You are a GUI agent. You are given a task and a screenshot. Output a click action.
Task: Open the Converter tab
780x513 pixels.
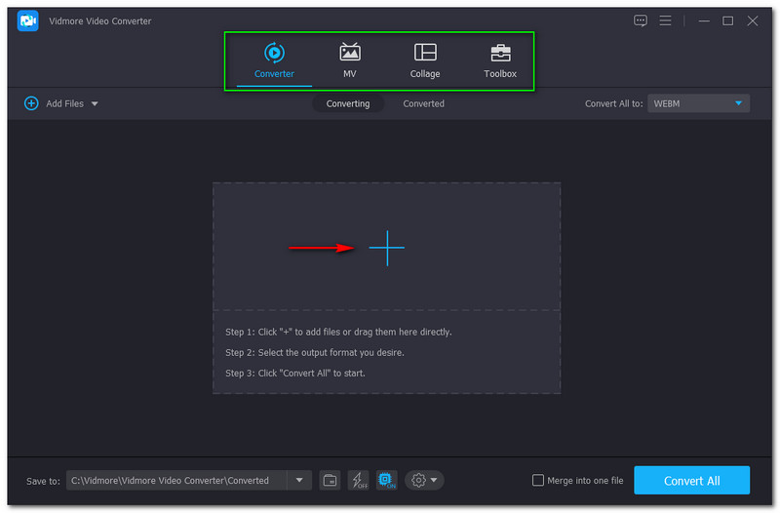pos(274,60)
